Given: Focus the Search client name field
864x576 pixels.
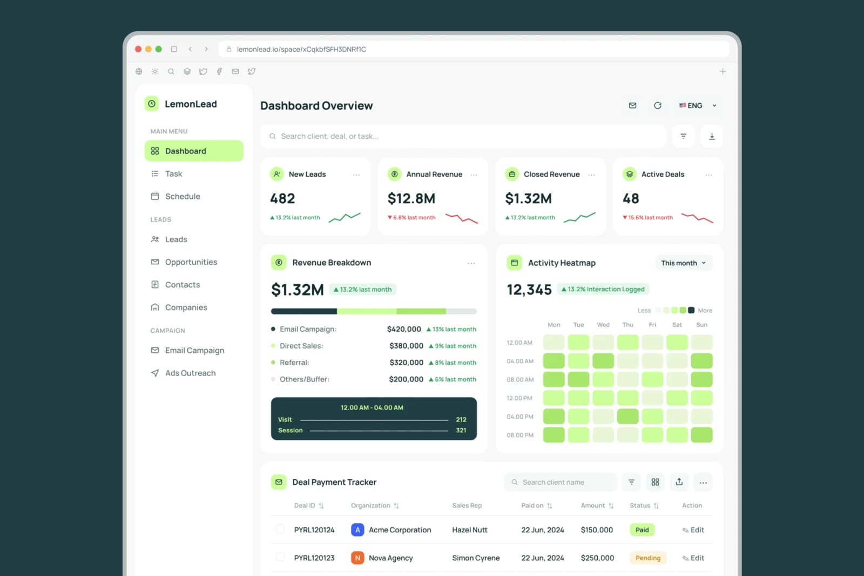Looking at the screenshot, I should [561, 482].
